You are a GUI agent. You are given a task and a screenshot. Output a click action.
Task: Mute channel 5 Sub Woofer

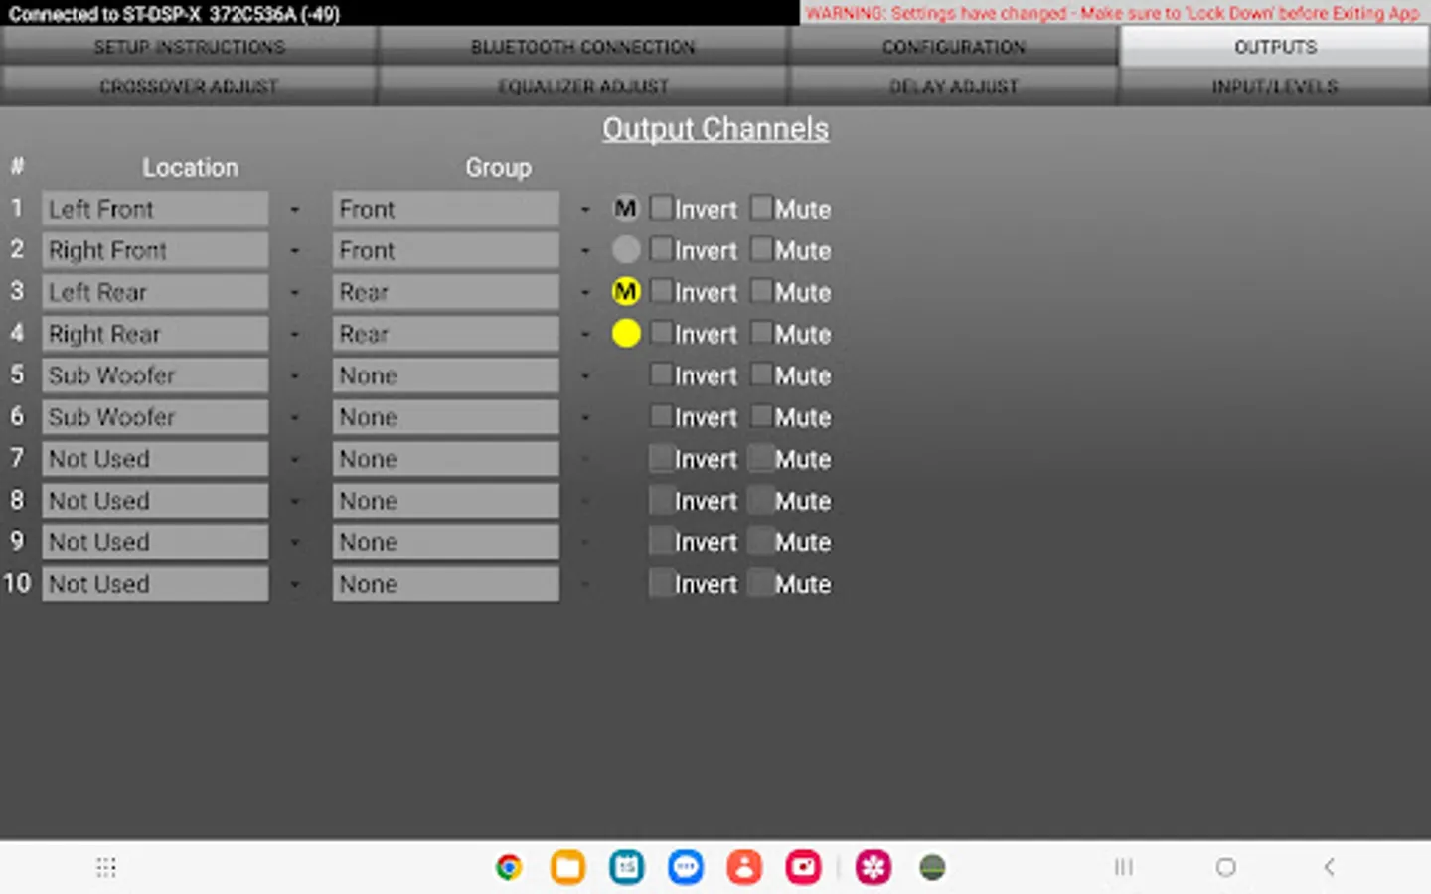pos(761,374)
